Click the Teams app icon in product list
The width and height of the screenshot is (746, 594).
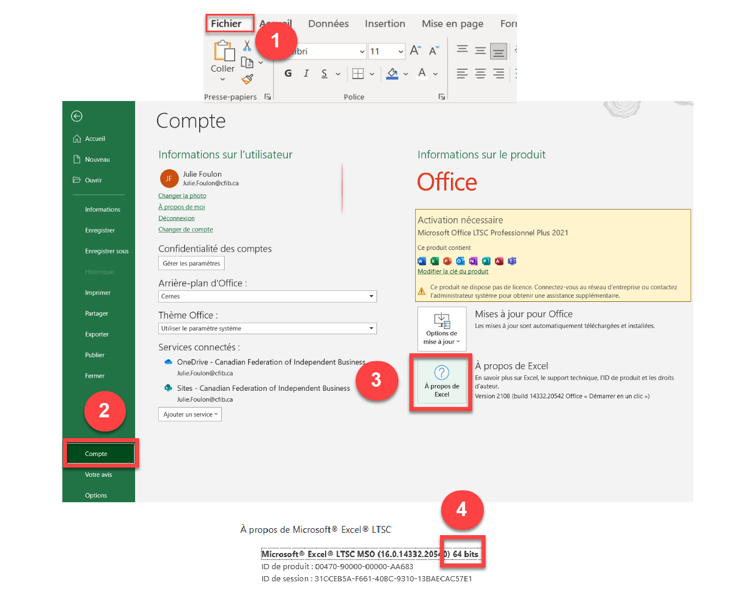pos(512,261)
